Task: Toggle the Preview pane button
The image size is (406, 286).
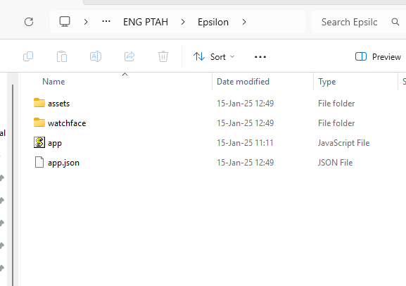Action: coord(378,56)
